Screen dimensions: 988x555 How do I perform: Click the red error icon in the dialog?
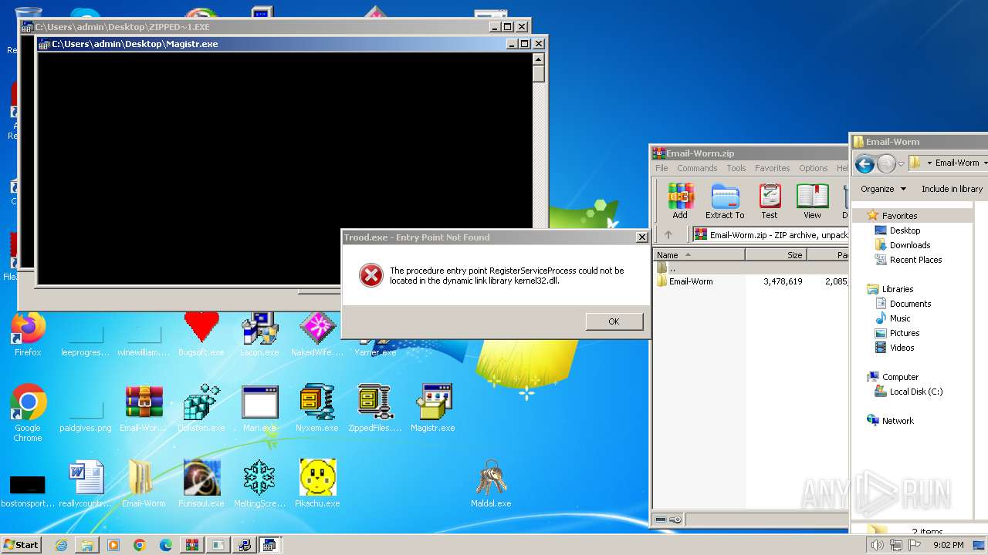coord(371,275)
